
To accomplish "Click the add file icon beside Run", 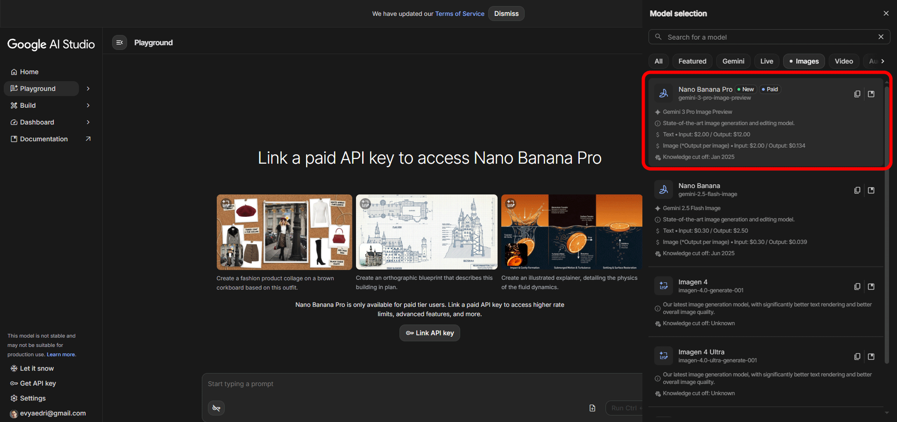I will [x=592, y=408].
